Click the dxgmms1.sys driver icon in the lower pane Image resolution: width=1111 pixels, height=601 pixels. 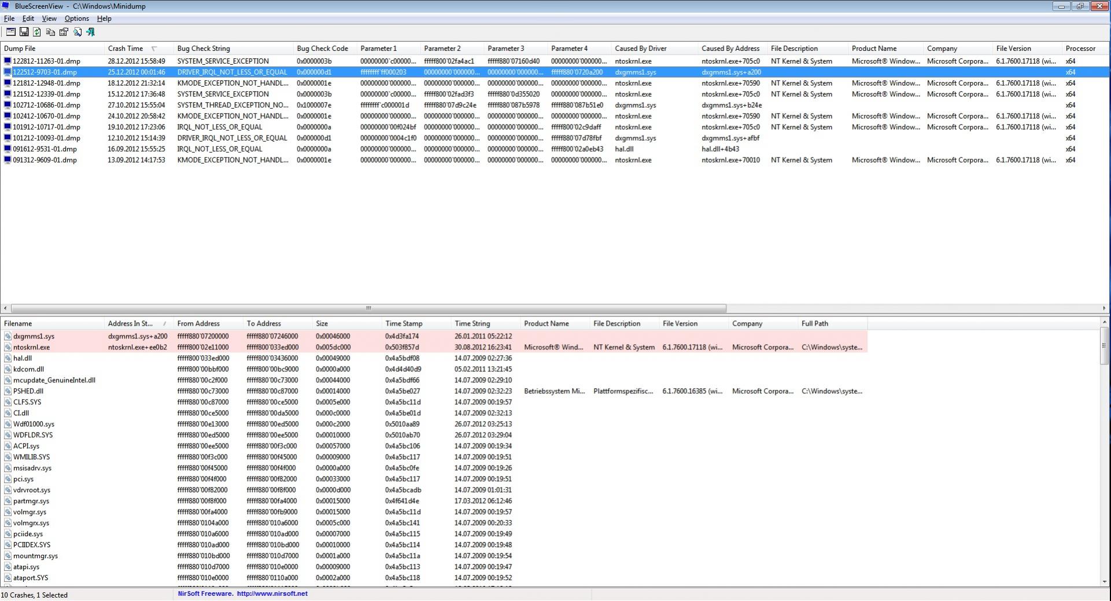pyautogui.click(x=8, y=336)
